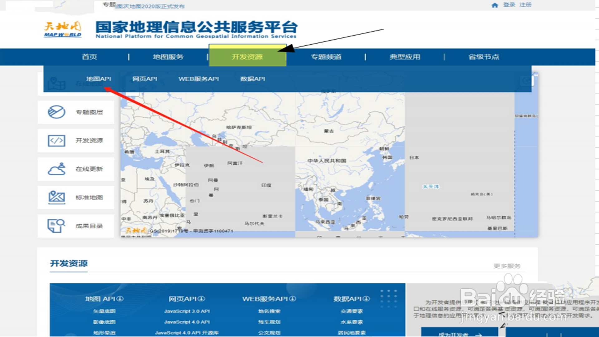The image size is (599, 337).
Task: Click the 成果目录 catalog search icon
Action: (56, 226)
